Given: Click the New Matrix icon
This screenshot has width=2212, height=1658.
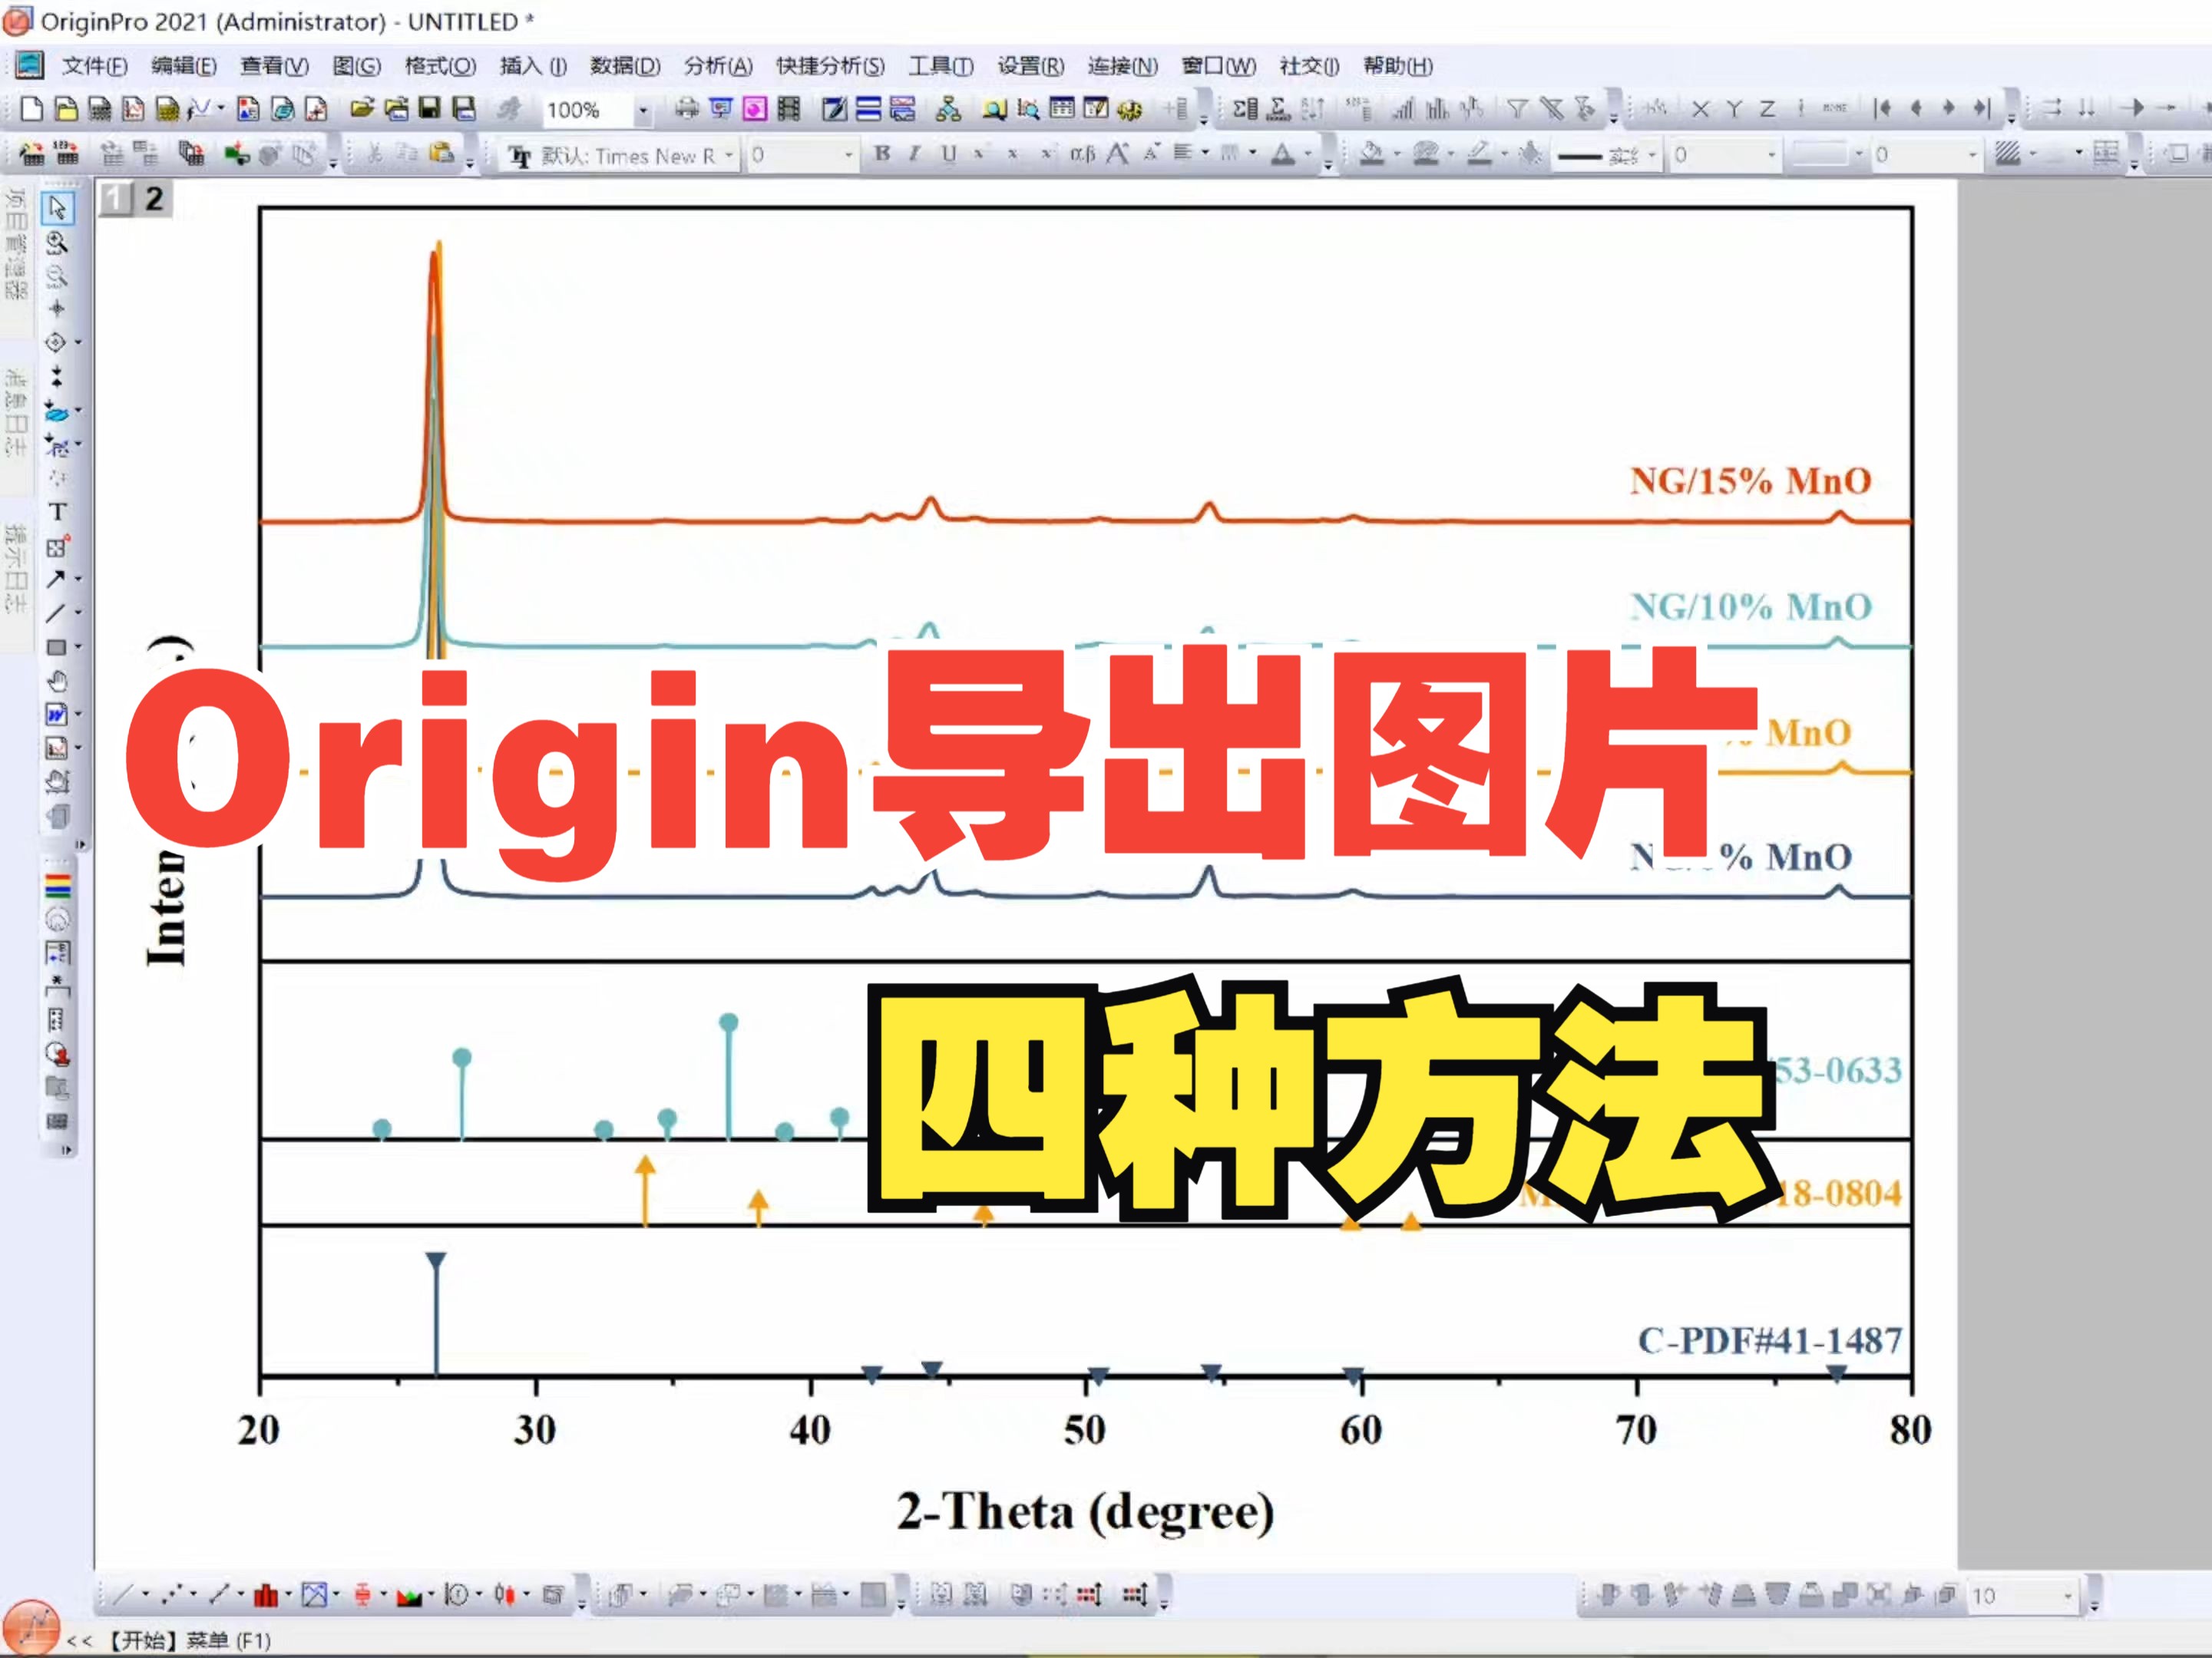Looking at the screenshot, I should point(167,109).
